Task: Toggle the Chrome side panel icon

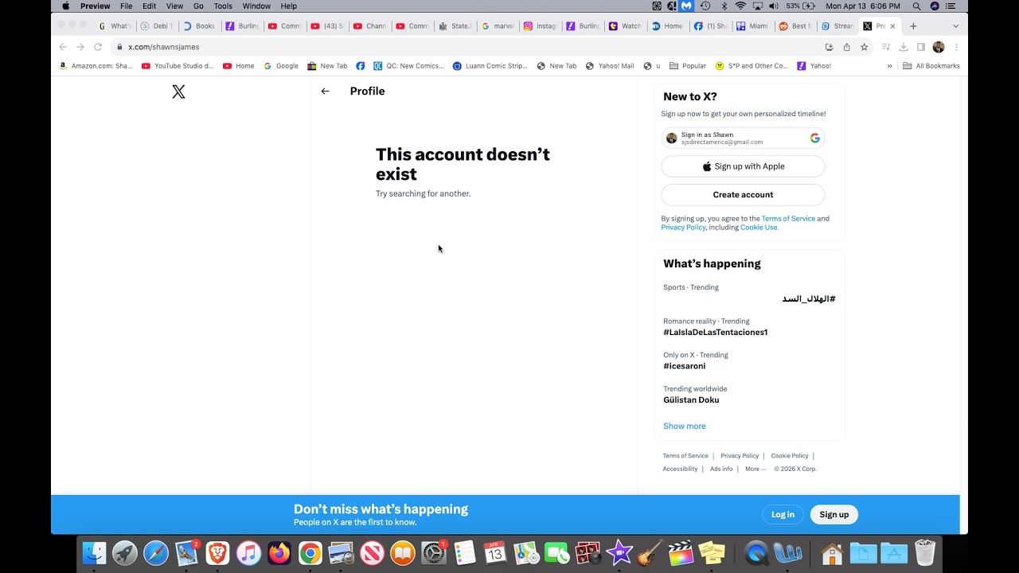Action: tap(921, 47)
